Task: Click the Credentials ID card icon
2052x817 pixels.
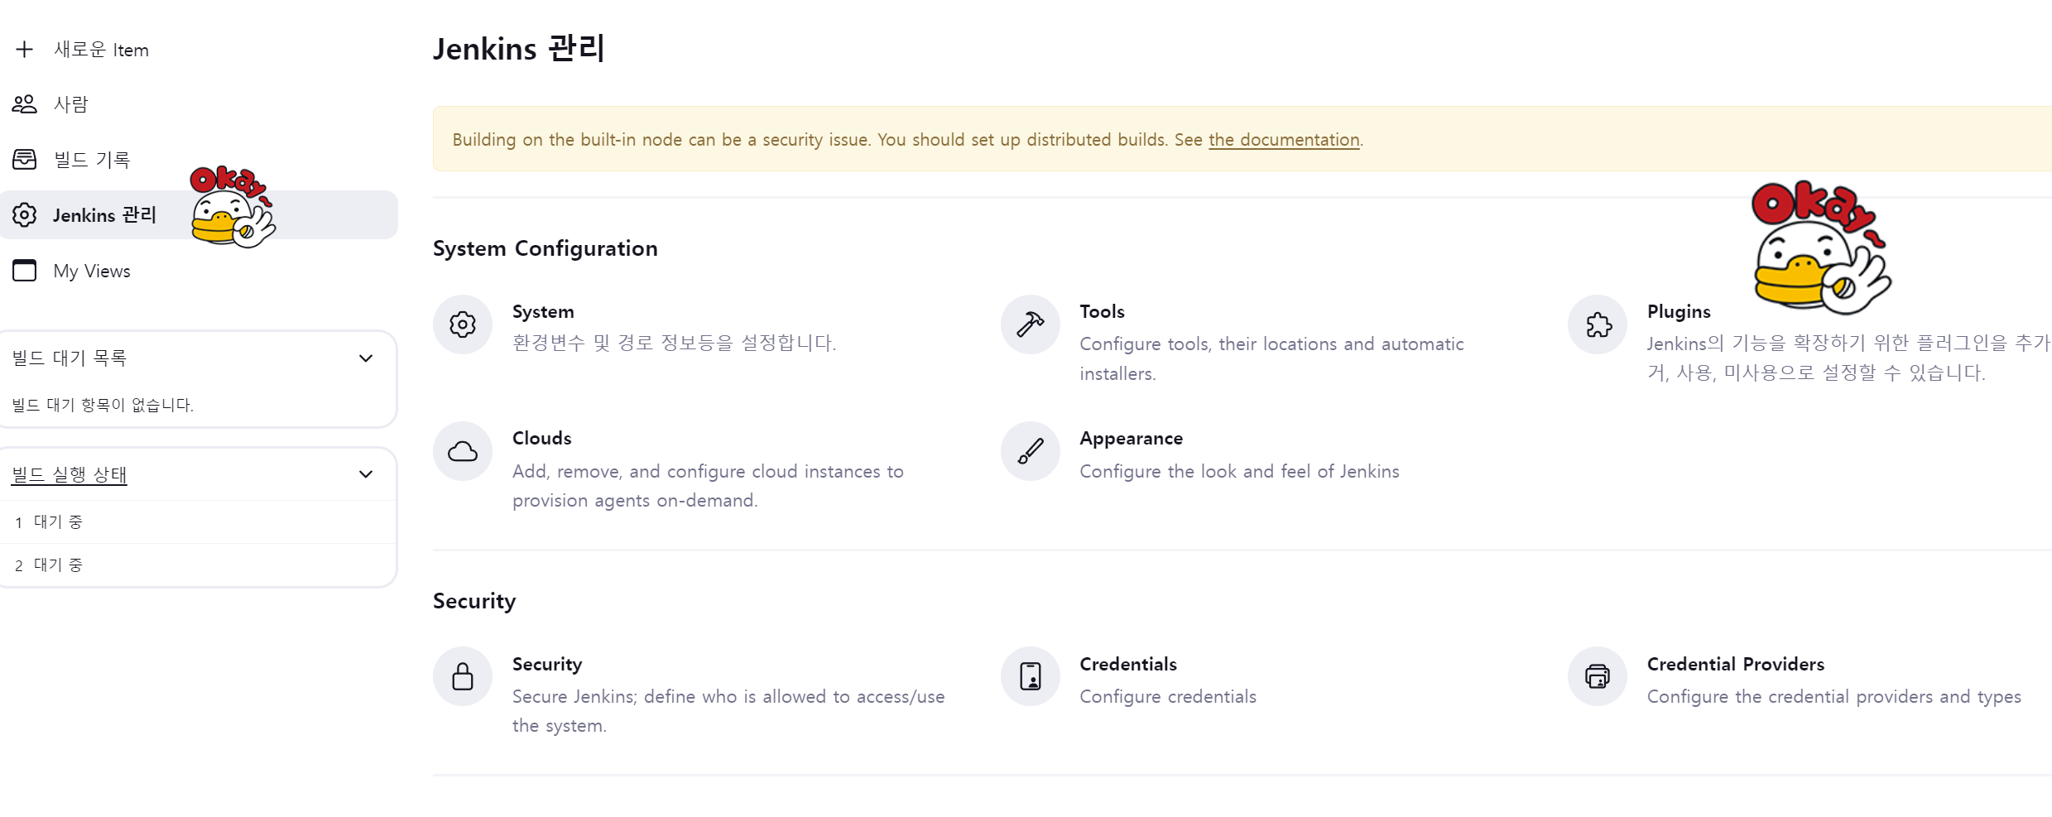Action: pos(1031,676)
